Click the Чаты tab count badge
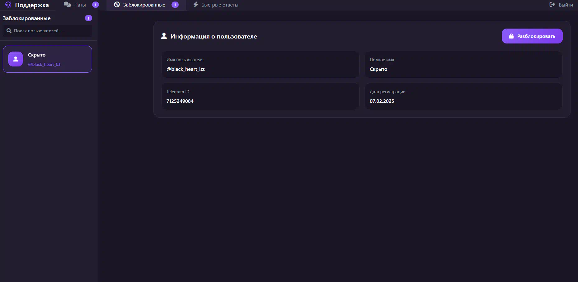578x282 pixels. tap(96, 5)
